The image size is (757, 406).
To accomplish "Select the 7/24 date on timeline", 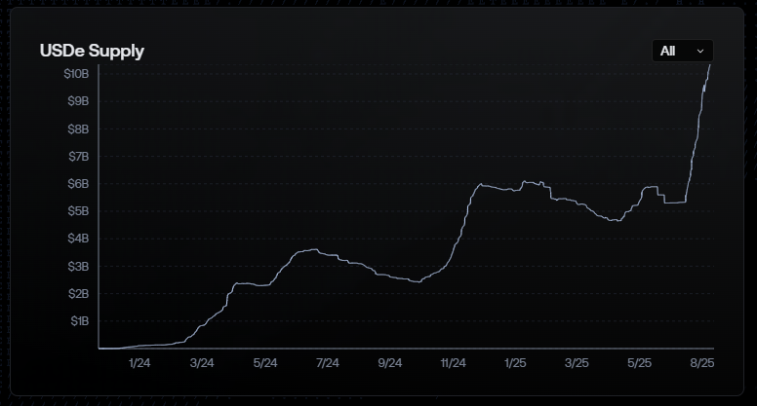I will [327, 363].
